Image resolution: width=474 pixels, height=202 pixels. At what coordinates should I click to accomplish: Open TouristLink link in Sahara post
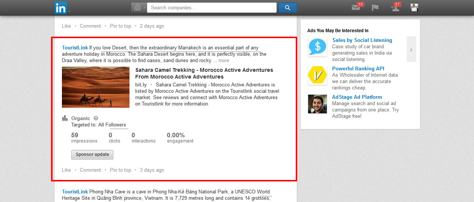[x=75, y=48]
